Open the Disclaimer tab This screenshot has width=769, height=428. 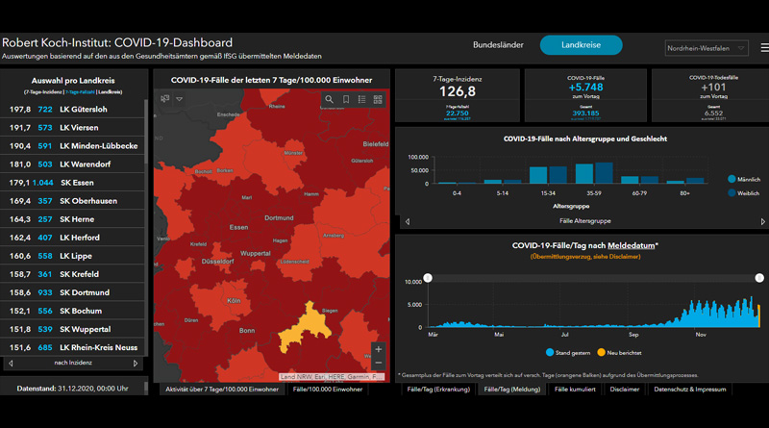[624, 390]
